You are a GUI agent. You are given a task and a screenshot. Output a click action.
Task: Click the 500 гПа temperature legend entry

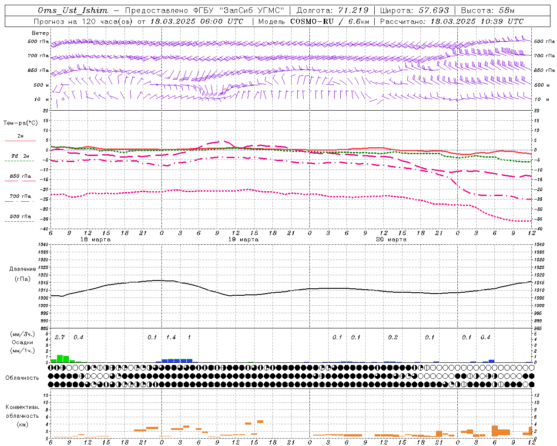tap(20, 216)
